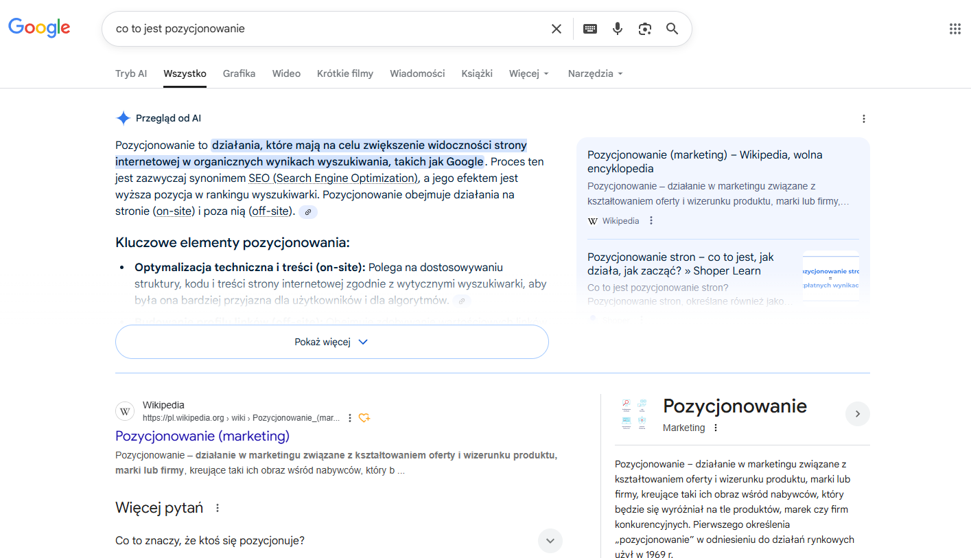Start voice search with microphone icon
The image size is (971, 558).
point(618,29)
